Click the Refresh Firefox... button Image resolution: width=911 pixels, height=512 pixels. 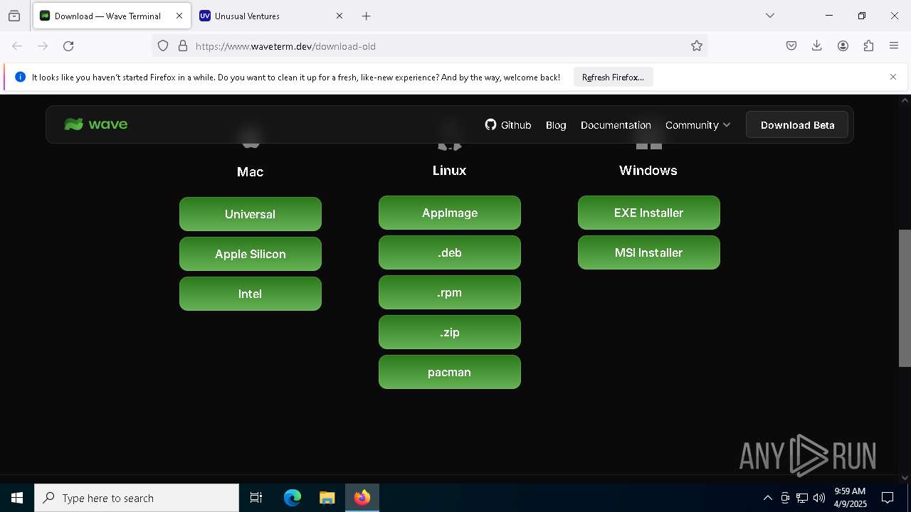[x=613, y=78]
